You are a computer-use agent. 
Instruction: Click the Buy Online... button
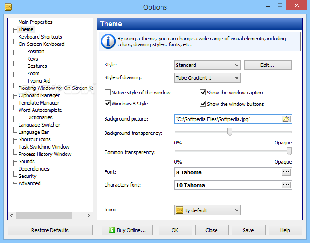click(x=127, y=230)
